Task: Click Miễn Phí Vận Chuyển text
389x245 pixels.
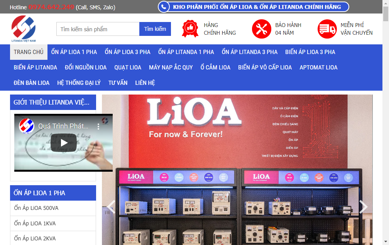Action: 357,29
